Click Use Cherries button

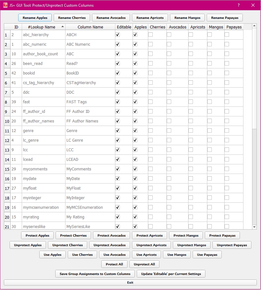(82, 255)
